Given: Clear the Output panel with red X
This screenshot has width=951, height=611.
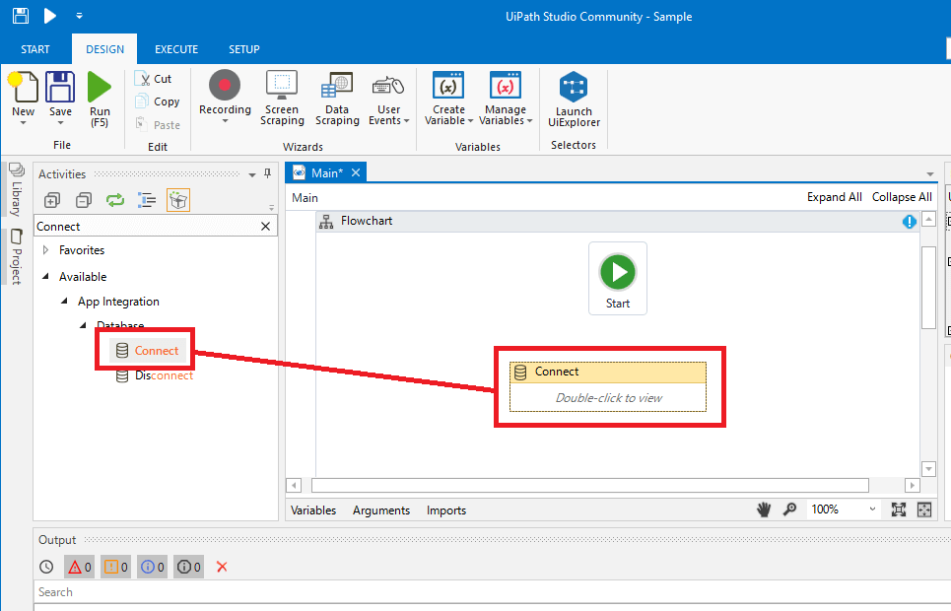Looking at the screenshot, I should [x=222, y=567].
